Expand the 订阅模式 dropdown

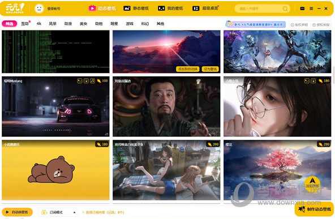click(x=58, y=212)
